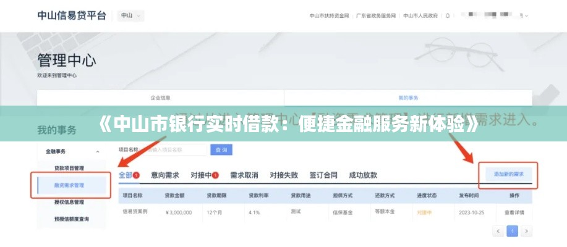Select 融资需求管理 in the sidebar
The width and height of the screenshot is (567, 247).
click(72, 185)
